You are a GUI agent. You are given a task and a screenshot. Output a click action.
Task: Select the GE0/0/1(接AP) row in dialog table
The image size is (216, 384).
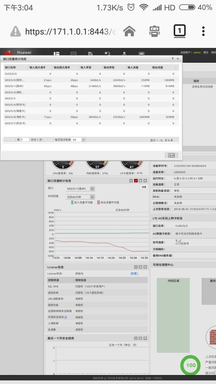click(x=91, y=86)
